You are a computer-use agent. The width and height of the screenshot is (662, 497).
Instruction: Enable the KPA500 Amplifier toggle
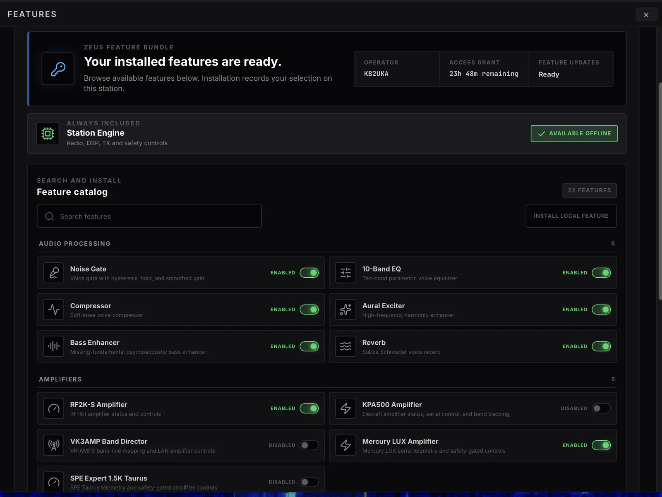[601, 408]
